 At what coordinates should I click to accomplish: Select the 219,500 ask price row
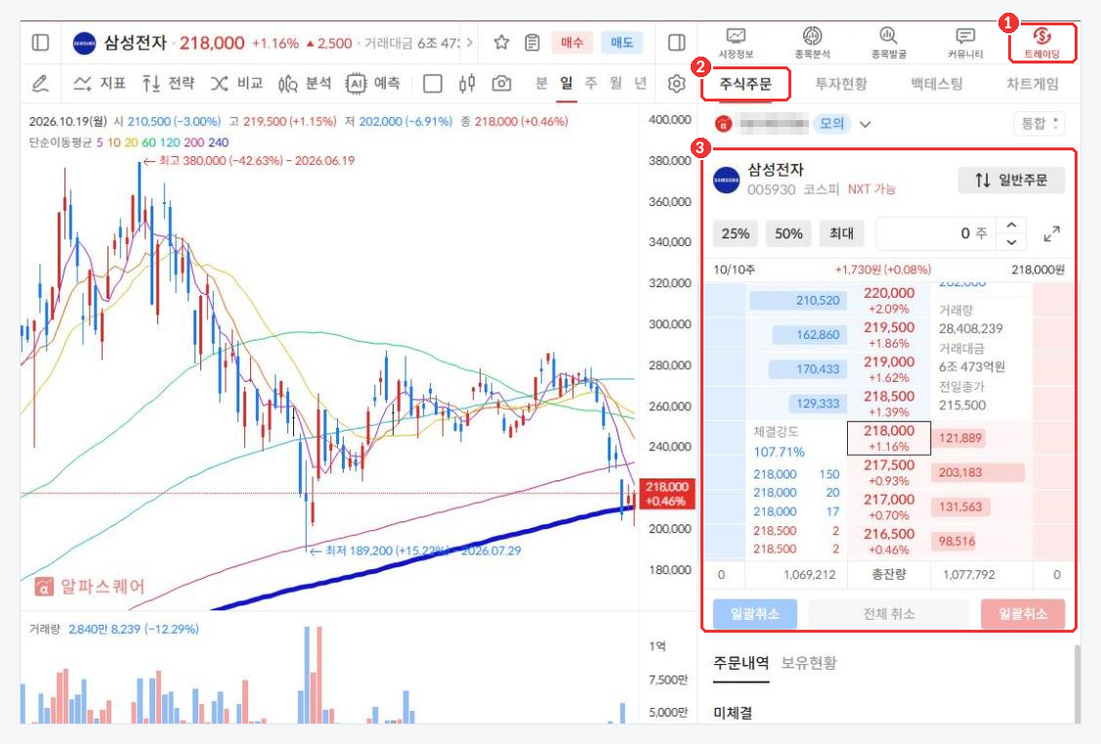889,335
